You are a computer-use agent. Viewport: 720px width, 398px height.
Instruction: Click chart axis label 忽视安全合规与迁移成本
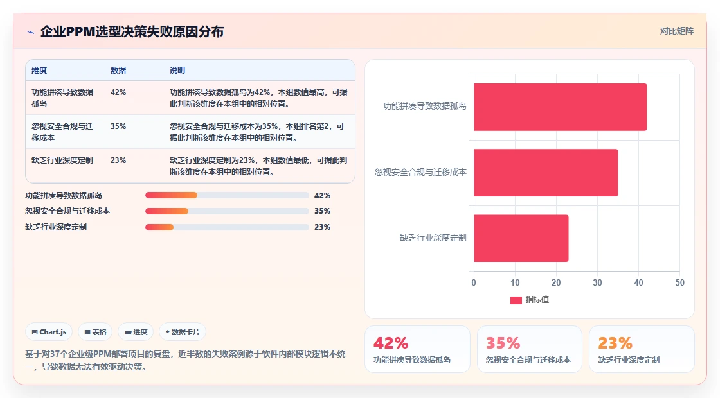click(x=420, y=172)
